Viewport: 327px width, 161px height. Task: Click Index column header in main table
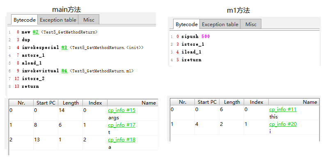95,103
